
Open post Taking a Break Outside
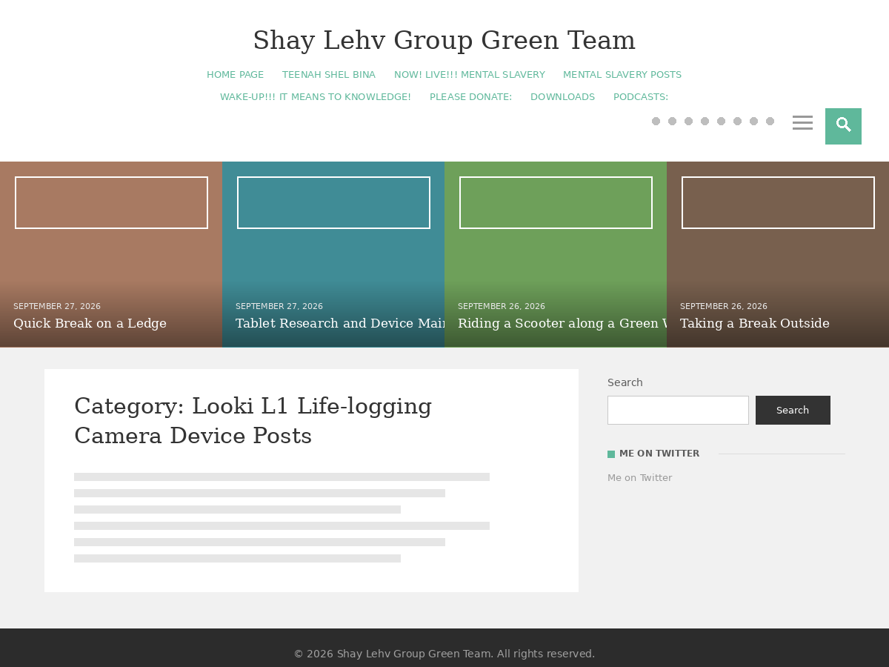coord(755,323)
